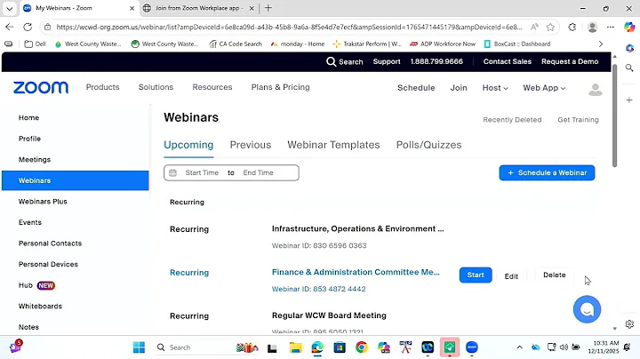The height and width of the screenshot is (359, 640).
Task: Click the Edge sidebar add plus icon
Action: (629, 100)
